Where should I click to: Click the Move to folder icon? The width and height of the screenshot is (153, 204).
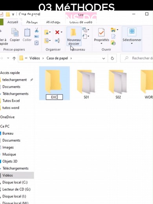46,32
